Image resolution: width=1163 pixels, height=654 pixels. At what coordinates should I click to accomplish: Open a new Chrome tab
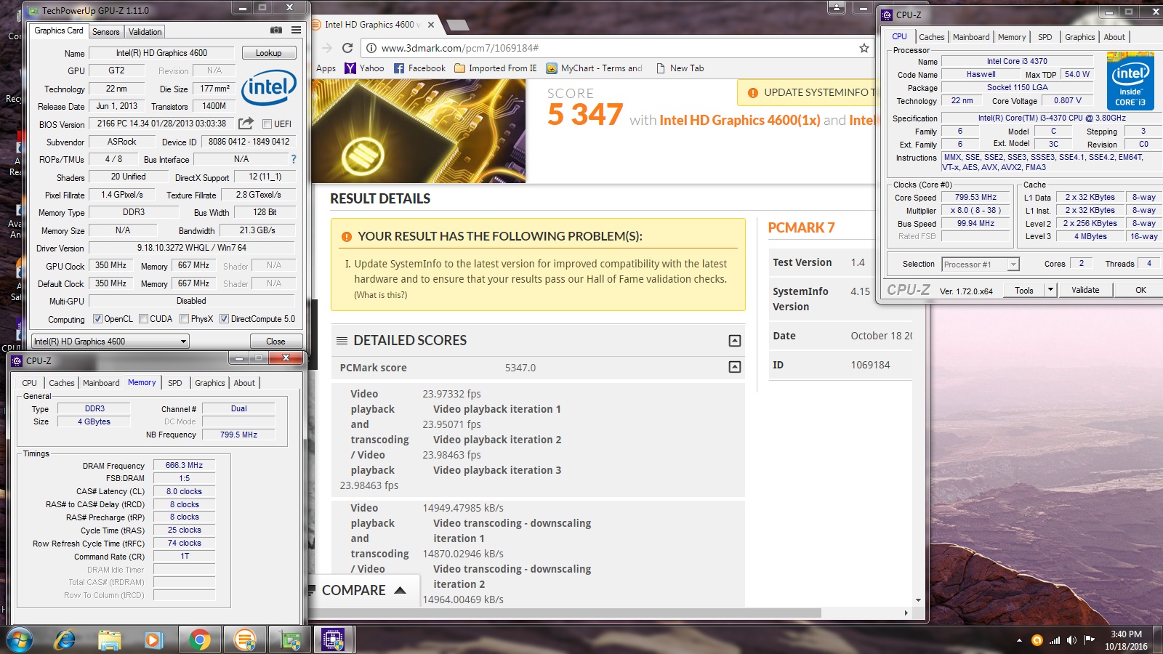click(457, 25)
